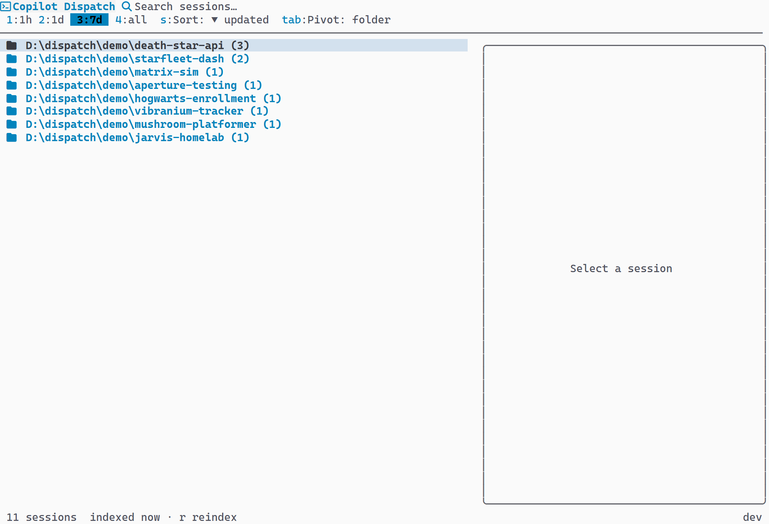769x524 pixels.
Task: Click the folder icon for vibranium-tracker
Action: click(x=11, y=111)
